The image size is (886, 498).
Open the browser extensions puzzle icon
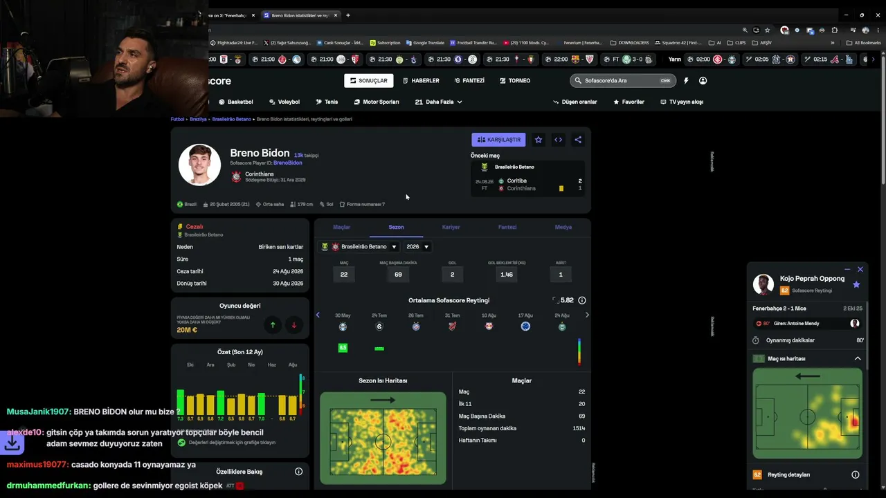pyautogui.click(x=835, y=30)
